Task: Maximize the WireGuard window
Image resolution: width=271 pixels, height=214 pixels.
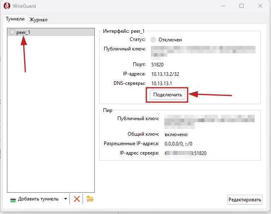Action: pyautogui.click(x=242, y=6)
